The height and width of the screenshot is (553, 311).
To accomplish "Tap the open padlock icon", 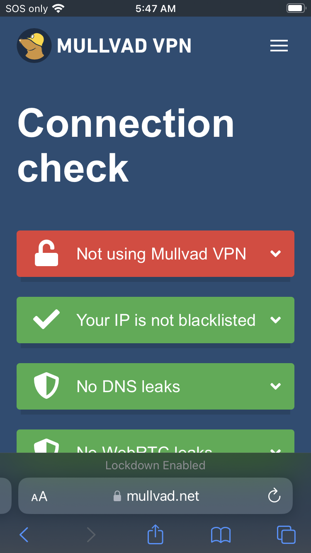I will pos(46,254).
